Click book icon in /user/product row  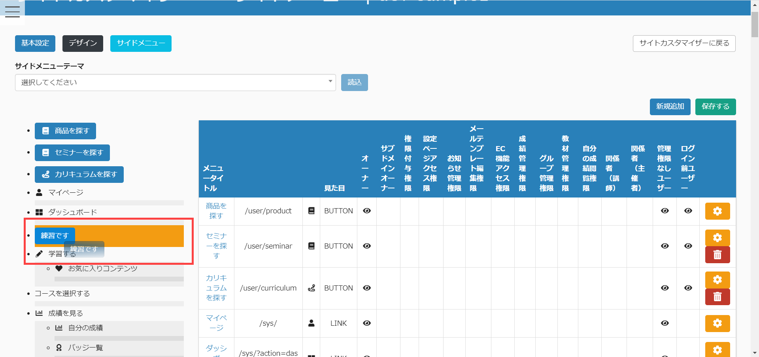point(312,211)
